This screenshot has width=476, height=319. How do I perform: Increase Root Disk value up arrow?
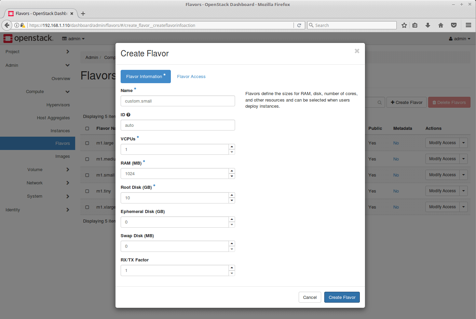point(232,195)
